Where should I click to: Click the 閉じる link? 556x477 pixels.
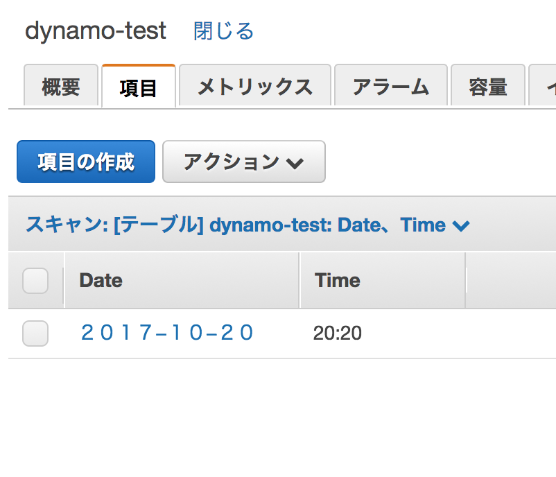[x=224, y=31]
